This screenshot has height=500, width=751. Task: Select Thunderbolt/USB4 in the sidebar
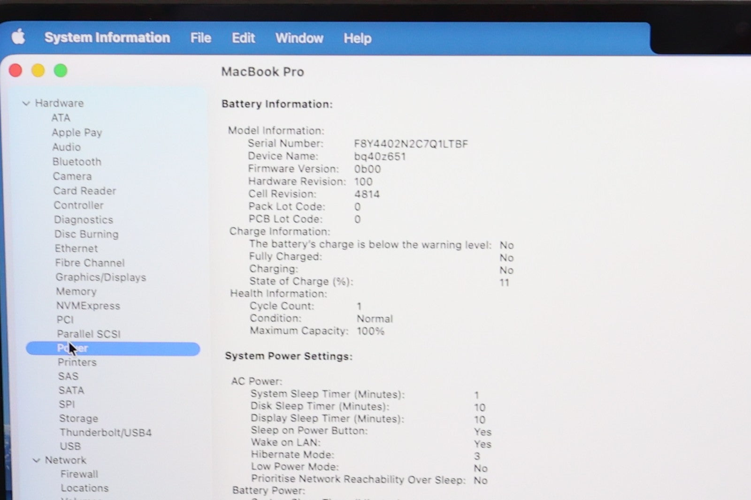click(105, 432)
